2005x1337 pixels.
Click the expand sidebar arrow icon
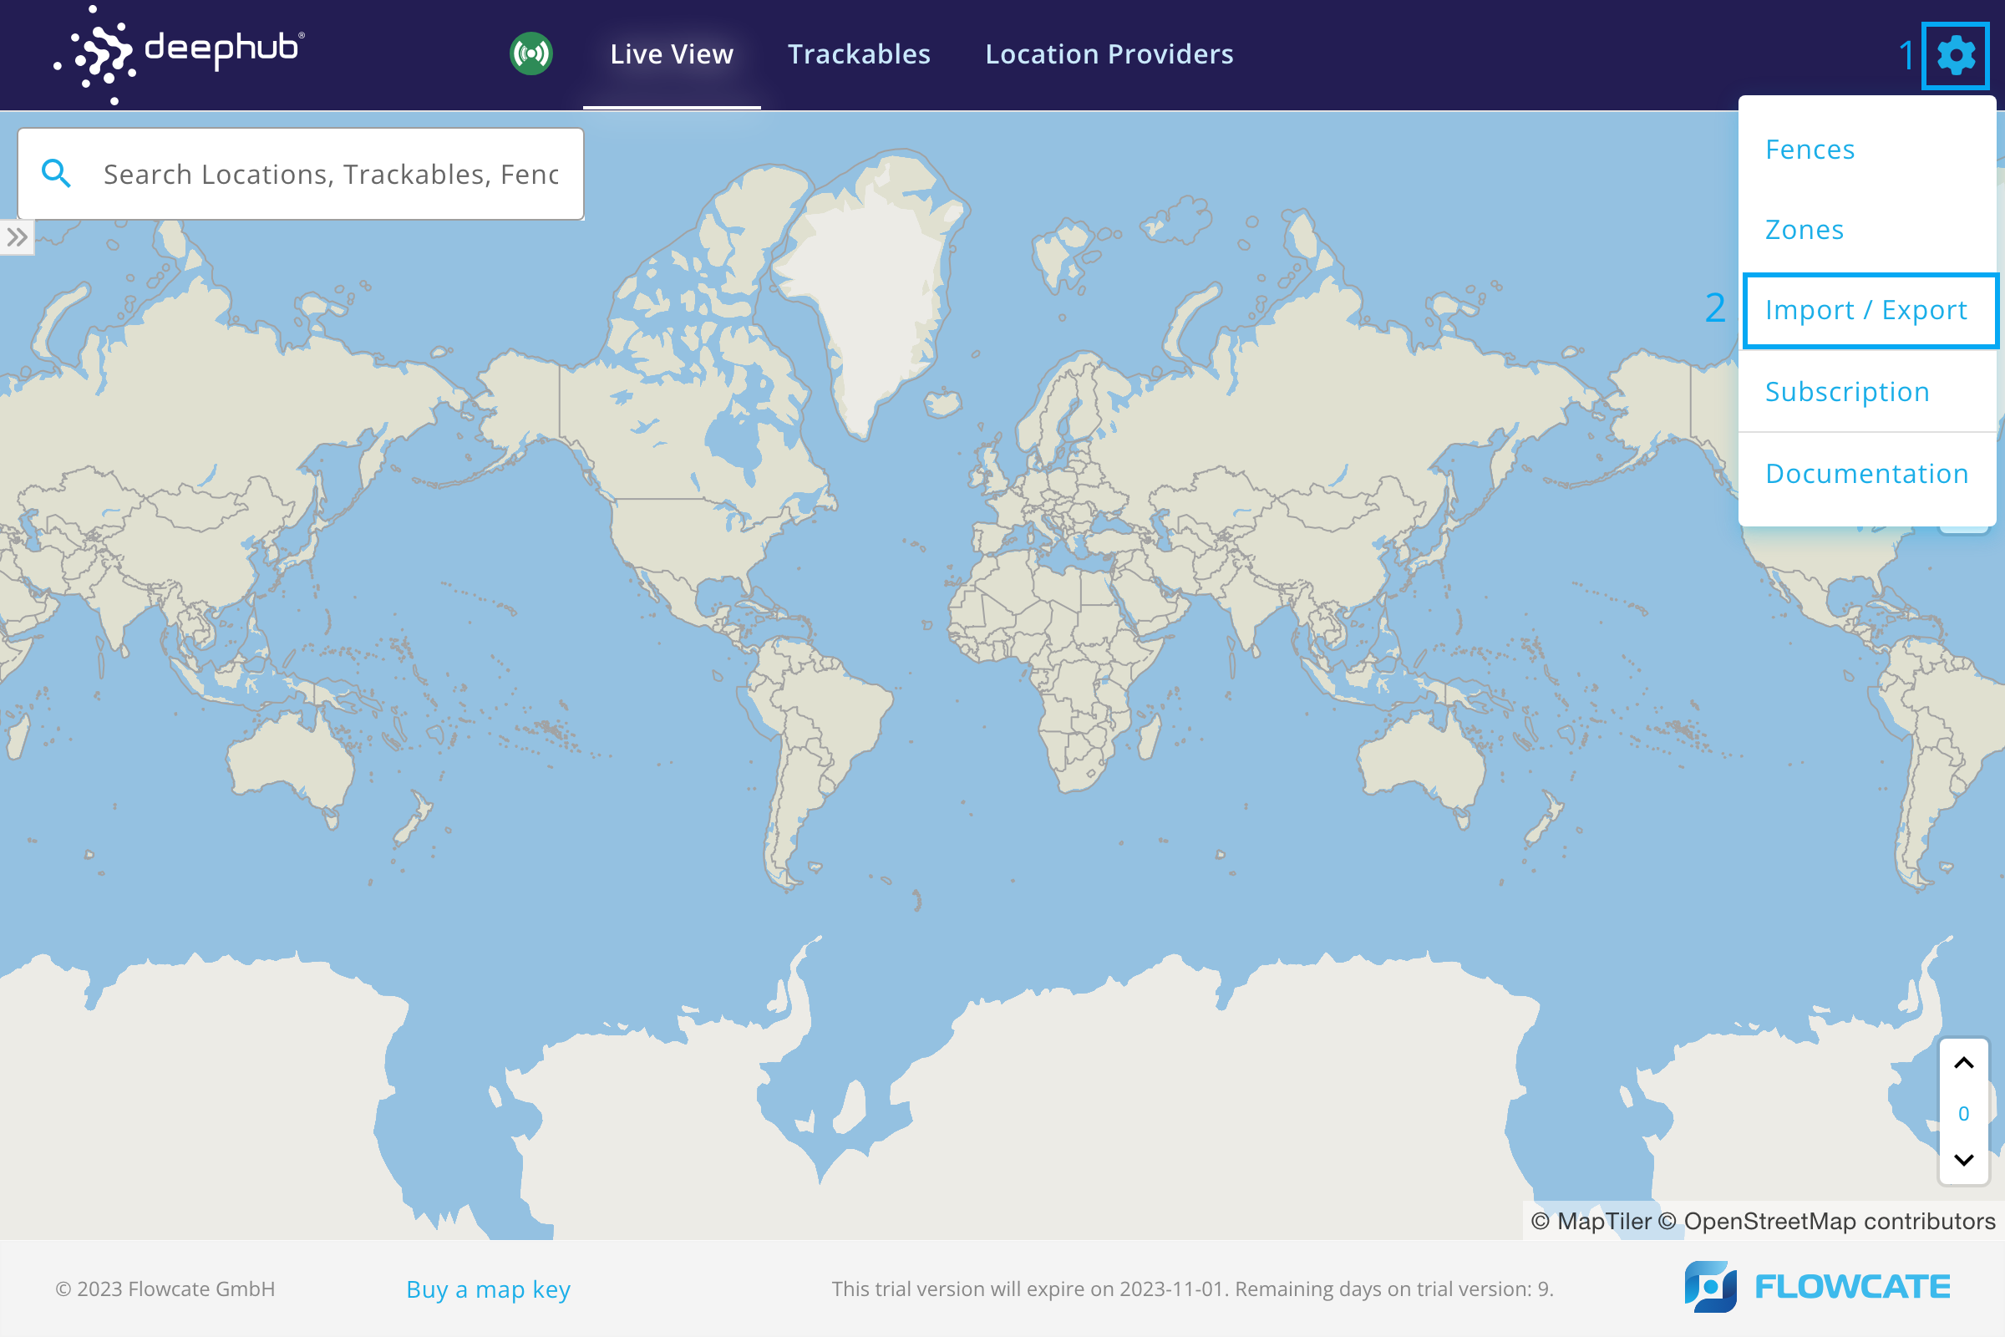pyautogui.click(x=17, y=237)
